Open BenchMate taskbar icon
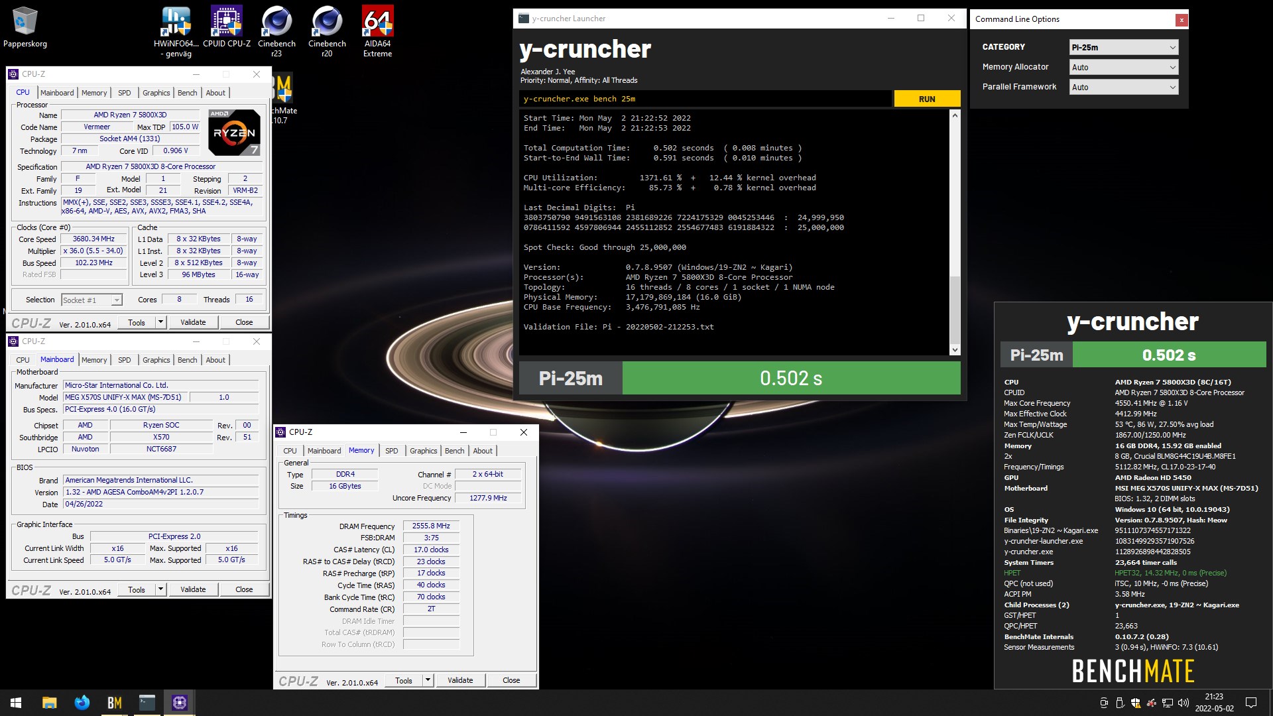This screenshot has height=716, width=1273. tap(115, 703)
